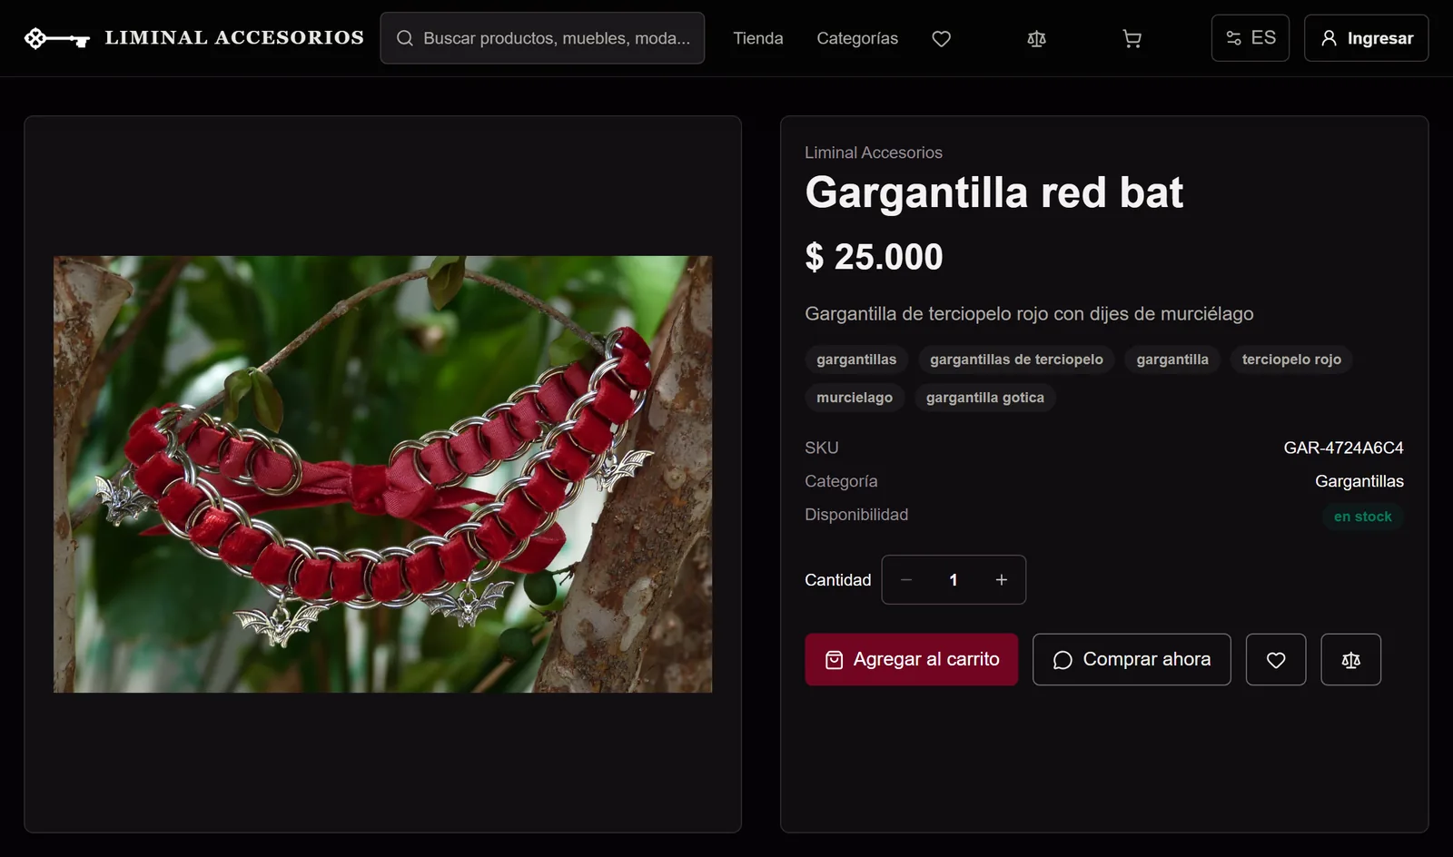Select the gargantilla gotica tag
Image resolution: width=1453 pixels, height=857 pixels.
point(984,398)
